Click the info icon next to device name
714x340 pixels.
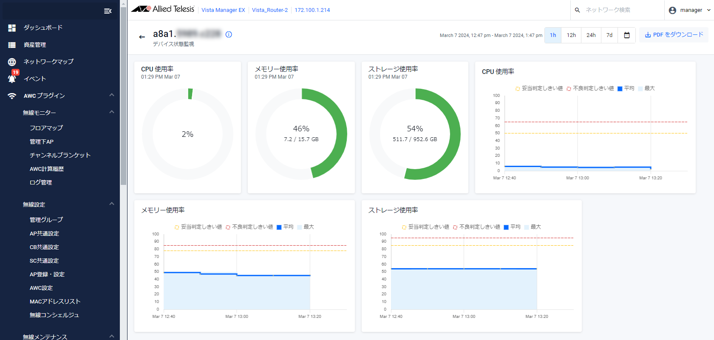pyautogui.click(x=229, y=34)
